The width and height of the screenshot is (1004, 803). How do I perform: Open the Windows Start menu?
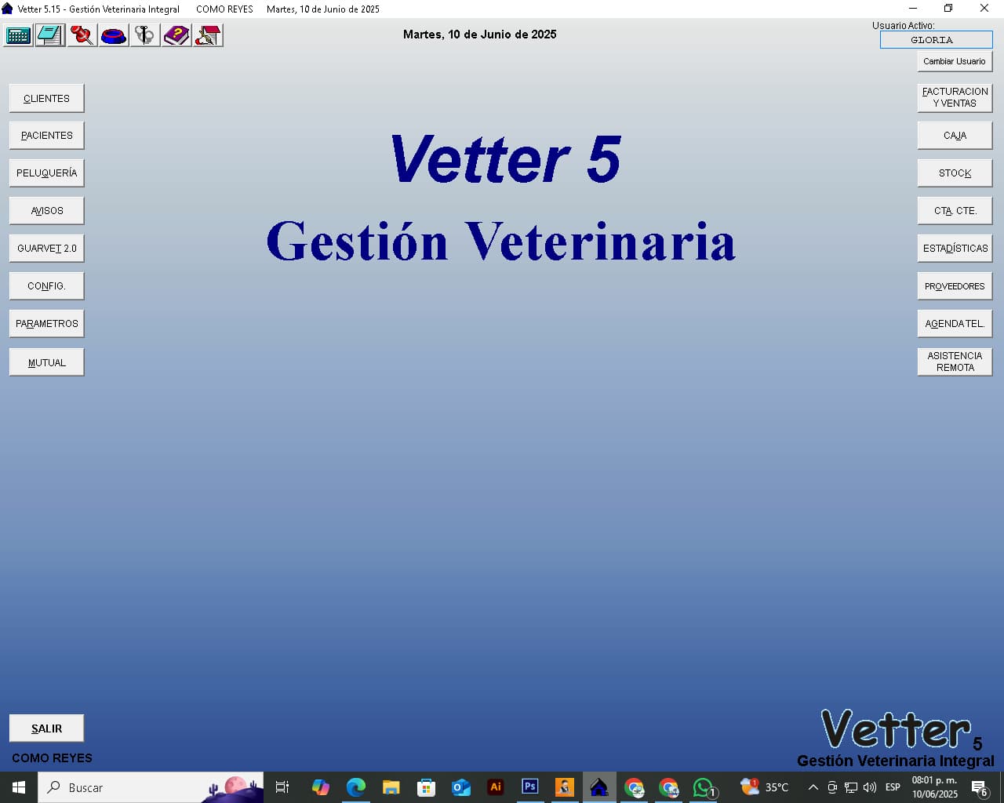19,787
